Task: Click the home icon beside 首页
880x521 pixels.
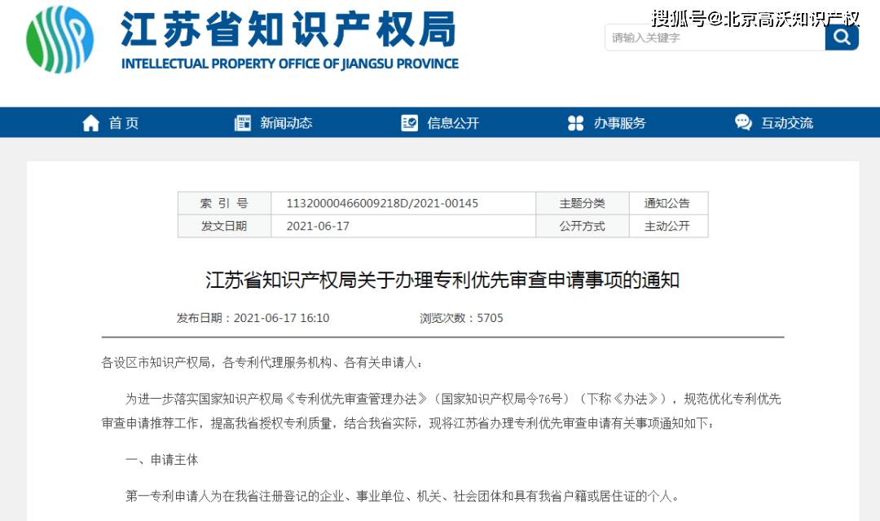Action: [x=90, y=123]
